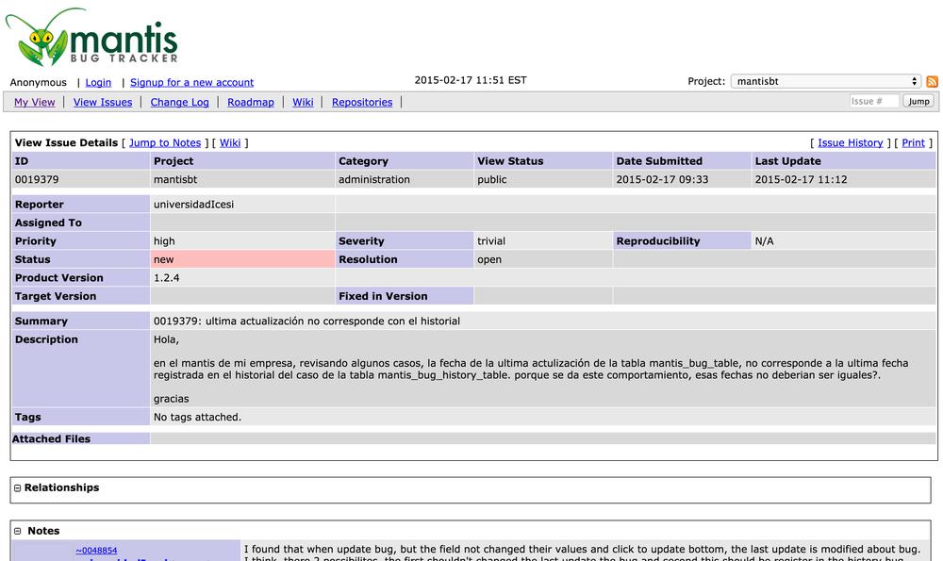This screenshot has height=561, width=943.
Task: Click the Reproducibility value N/A
Action: [x=765, y=241]
